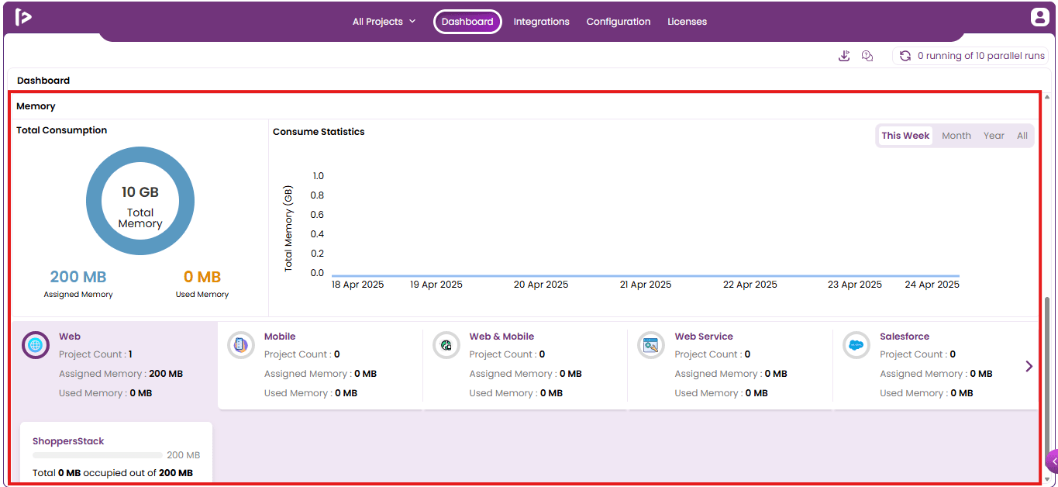Click the Salesforce cloud icon
This screenshot has height=487, width=1058.
[x=856, y=345]
